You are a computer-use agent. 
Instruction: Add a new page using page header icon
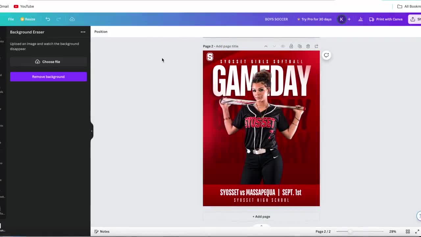click(x=316, y=46)
